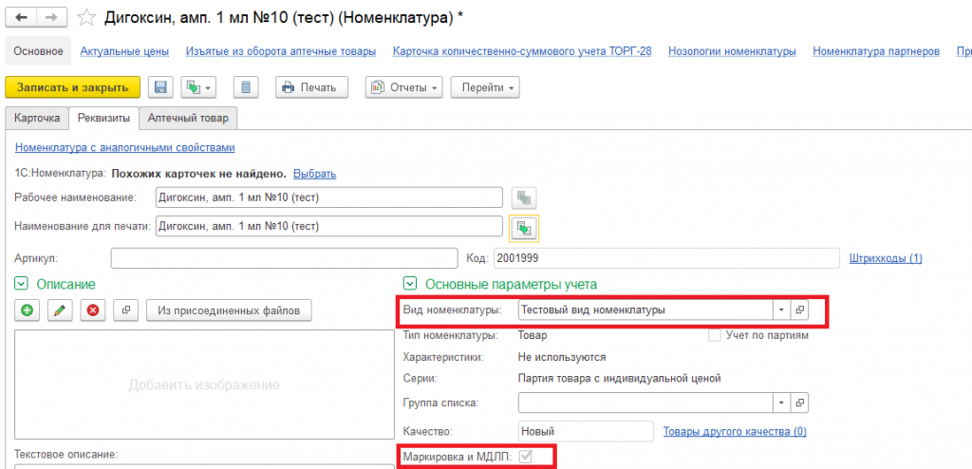972x469 pixels.
Task: Open the Штрихкоды (1) link
Action: [886, 258]
